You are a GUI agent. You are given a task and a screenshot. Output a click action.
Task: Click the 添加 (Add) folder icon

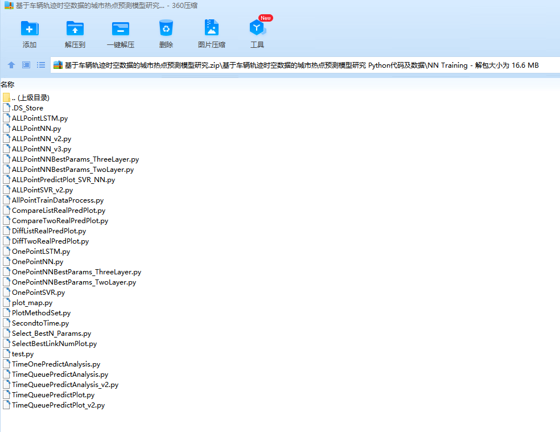tap(30, 28)
